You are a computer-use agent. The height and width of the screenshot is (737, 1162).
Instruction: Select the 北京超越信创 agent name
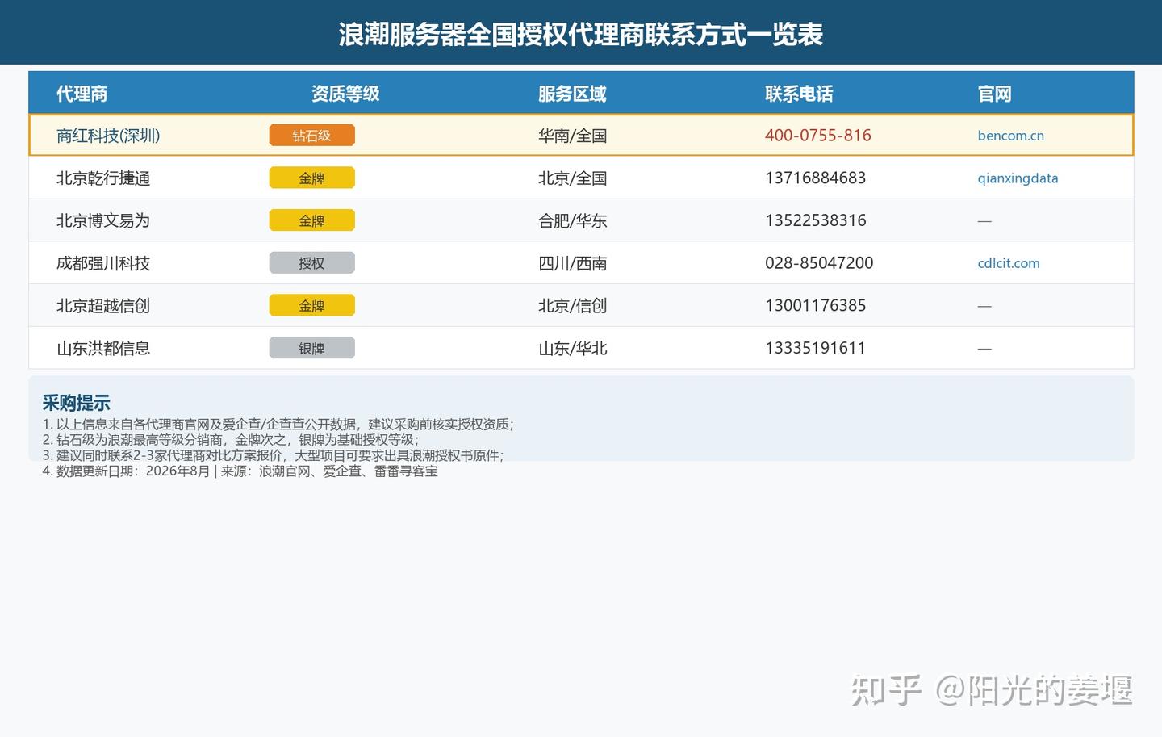pyautogui.click(x=103, y=306)
